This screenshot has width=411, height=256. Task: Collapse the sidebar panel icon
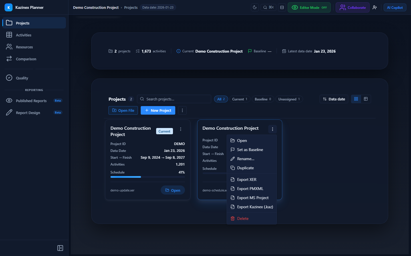[x=60, y=248]
